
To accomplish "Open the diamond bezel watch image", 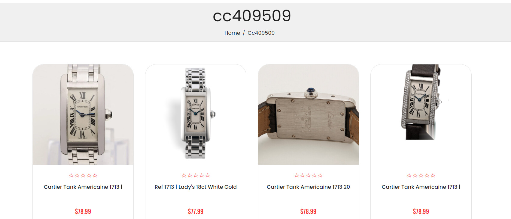I will [x=421, y=102].
